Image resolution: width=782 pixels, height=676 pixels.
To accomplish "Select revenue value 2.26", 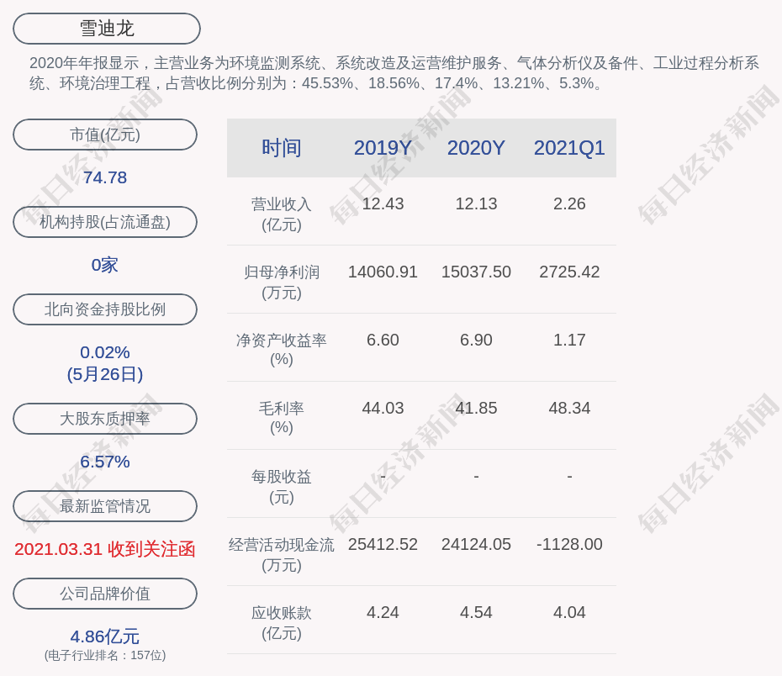I will [569, 204].
